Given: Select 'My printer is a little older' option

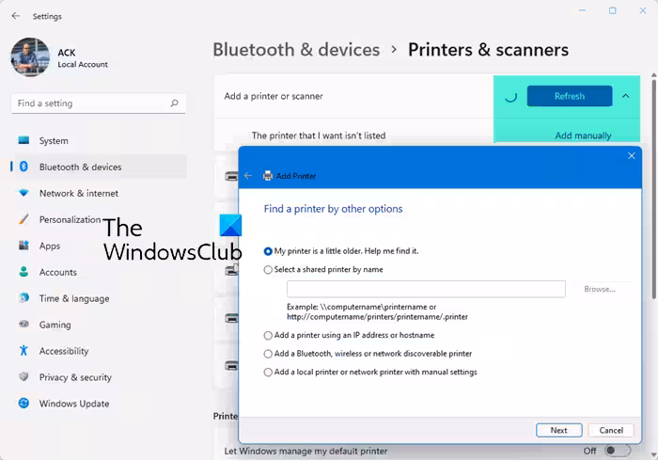Looking at the screenshot, I should pyautogui.click(x=268, y=251).
